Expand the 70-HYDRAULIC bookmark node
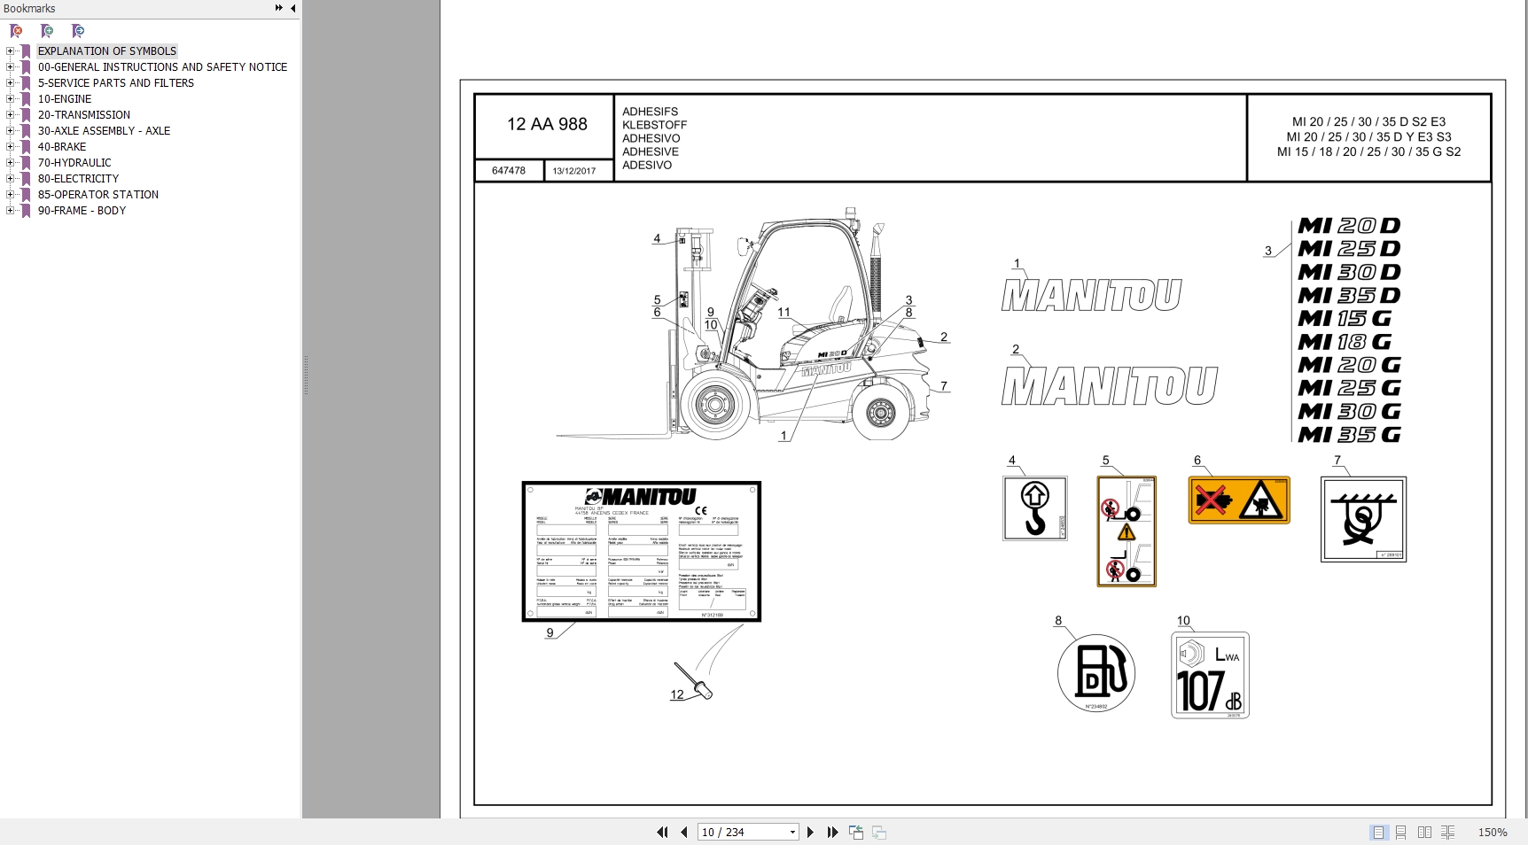 [10, 162]
